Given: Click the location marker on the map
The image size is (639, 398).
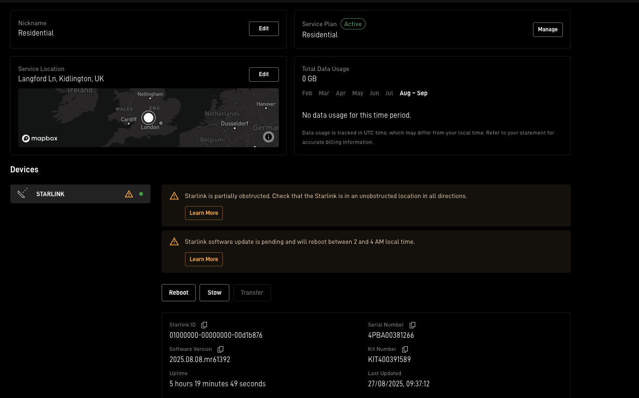Looking at the screenshot, I should click(x=149, y=117).
